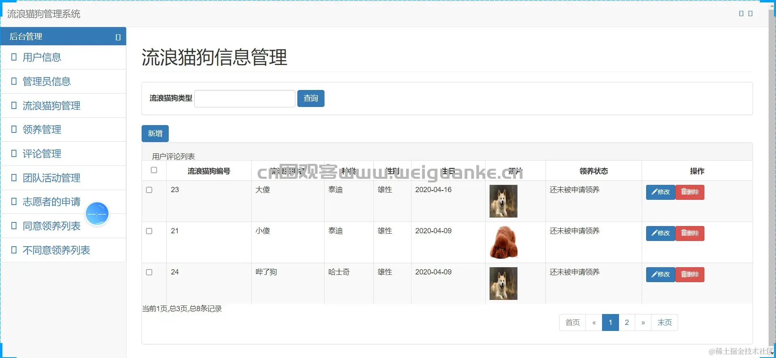Open the red poodle photo in row 21
The image size is (776, 358).
[503, 242]
